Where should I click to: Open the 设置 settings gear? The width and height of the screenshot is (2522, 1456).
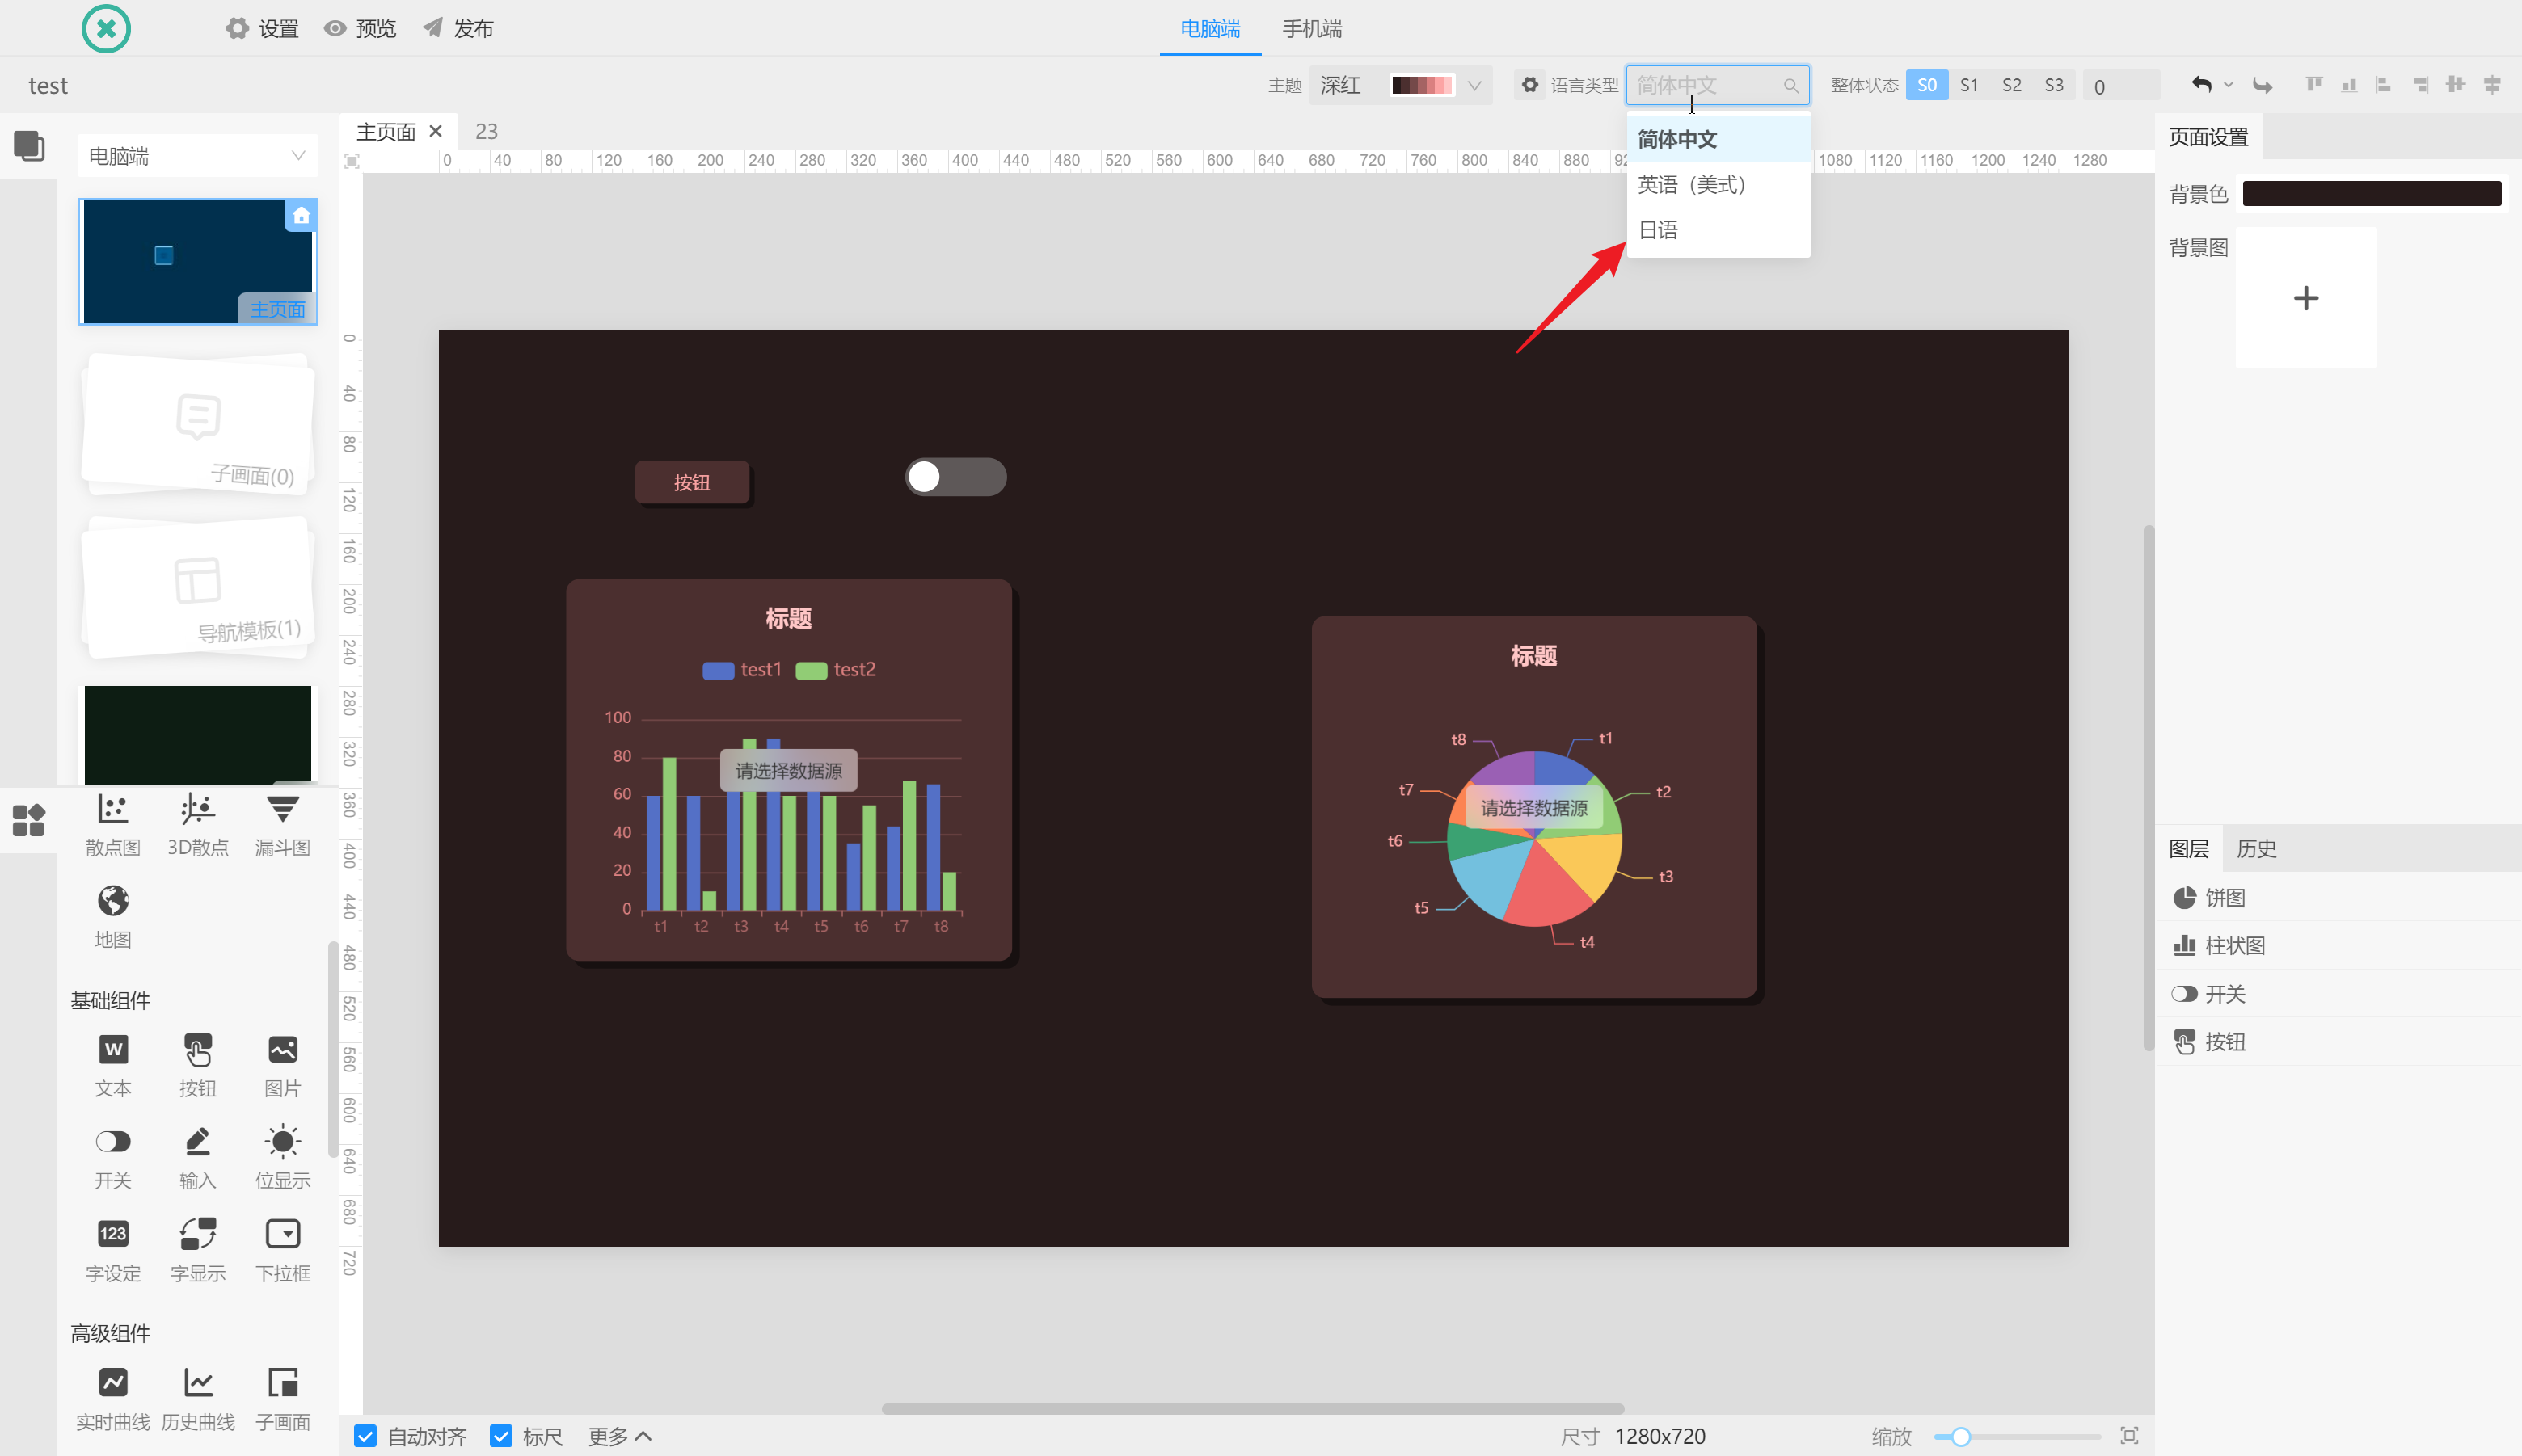click(262, 28)
